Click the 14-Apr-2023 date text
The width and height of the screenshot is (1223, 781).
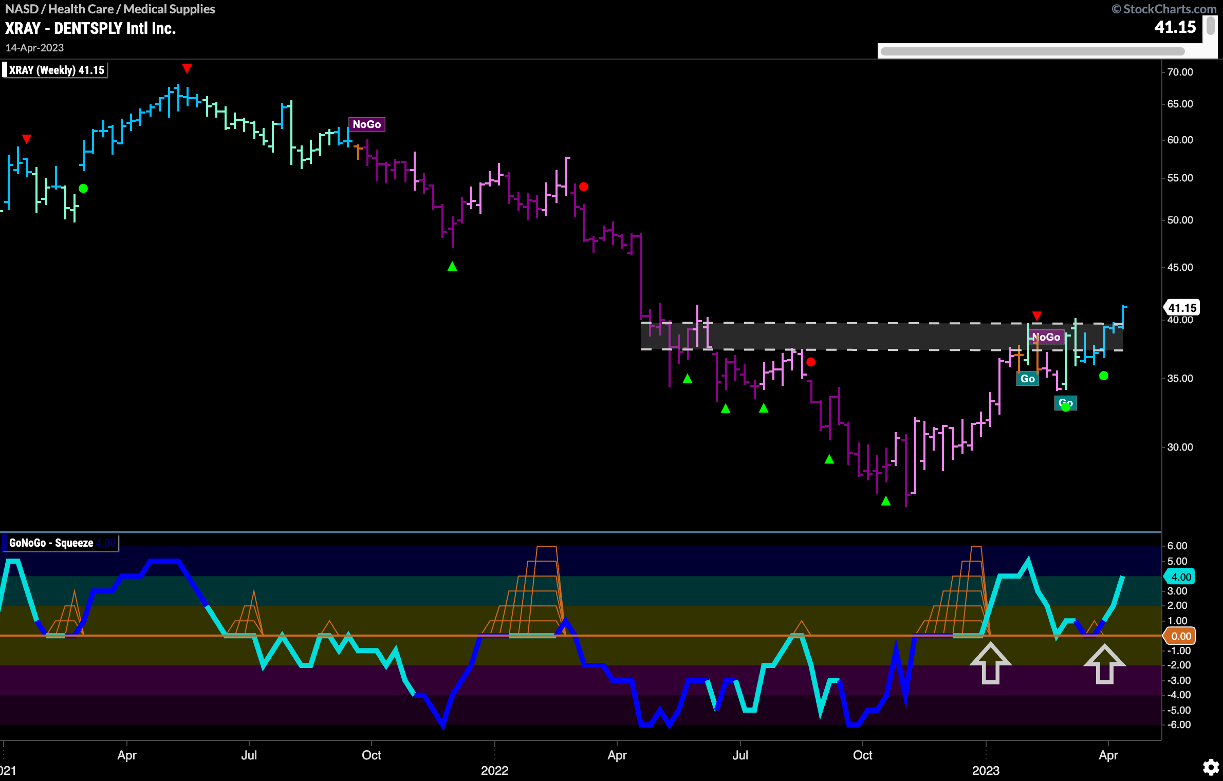(34, 48)
